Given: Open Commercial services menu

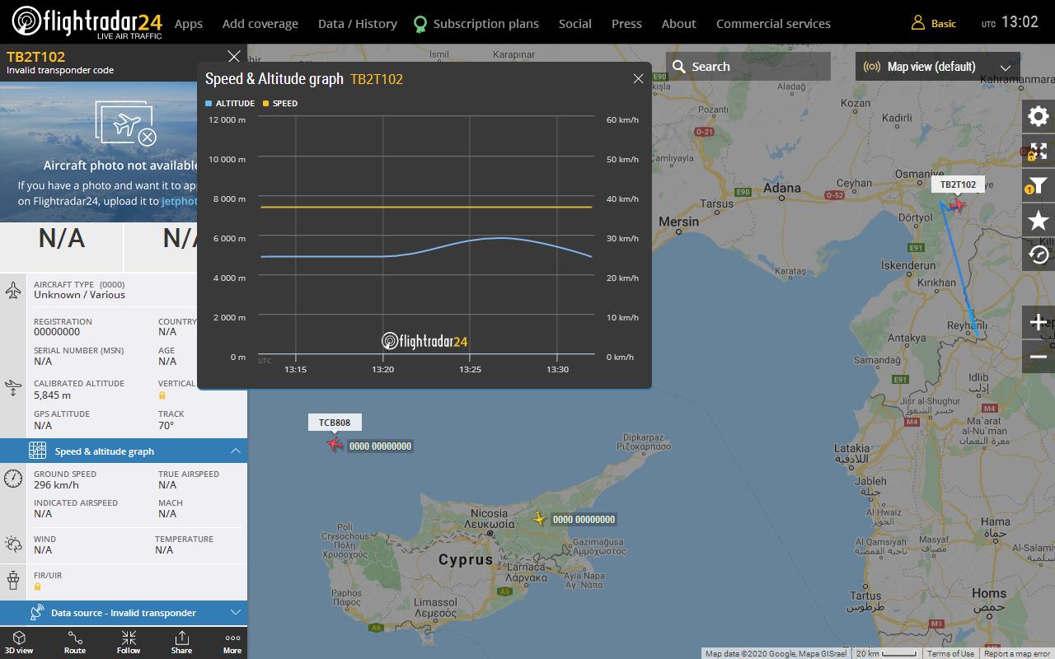Looking at the screenshot, I should [773, 24].
